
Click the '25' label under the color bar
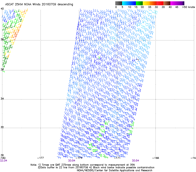pyautogui.click(x=150, y=7)
